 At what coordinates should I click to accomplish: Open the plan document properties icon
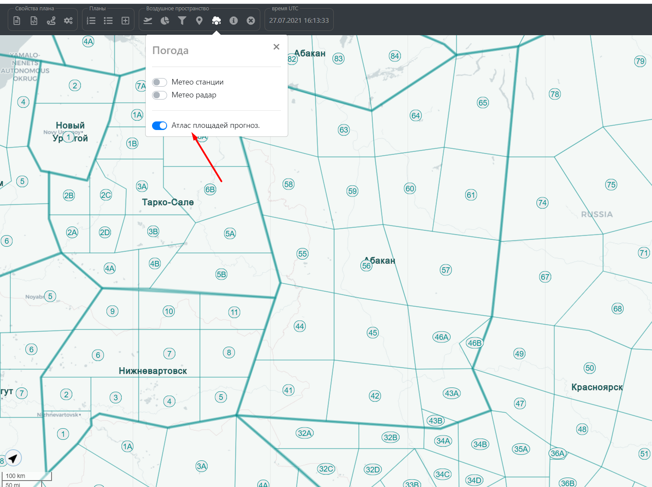coord(17,21)
